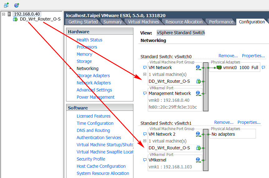Click Remove... for vSwitch0
Screen dimensions: 269x178
[x=228, y=56]
